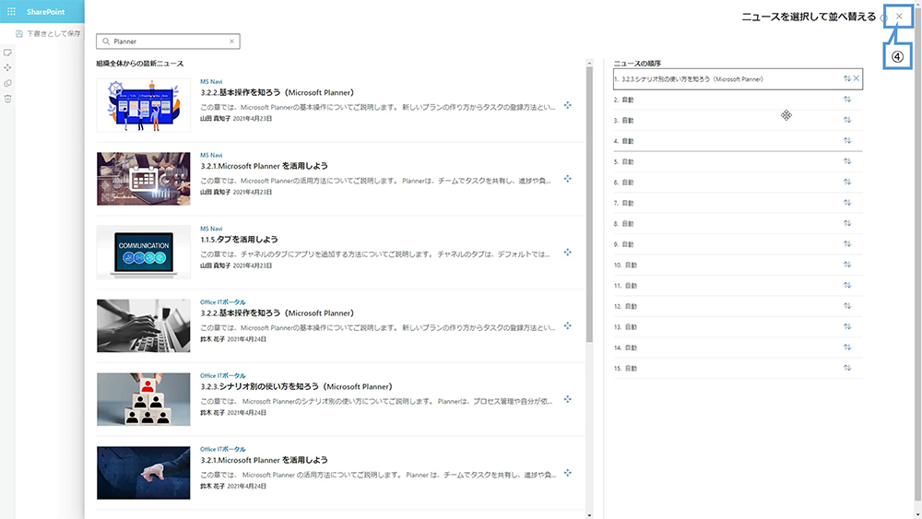Remove slot 1 news item
922x519 pixels.
(x=857, y=78)
